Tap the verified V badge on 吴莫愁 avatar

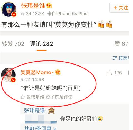[x=13, y=80]
